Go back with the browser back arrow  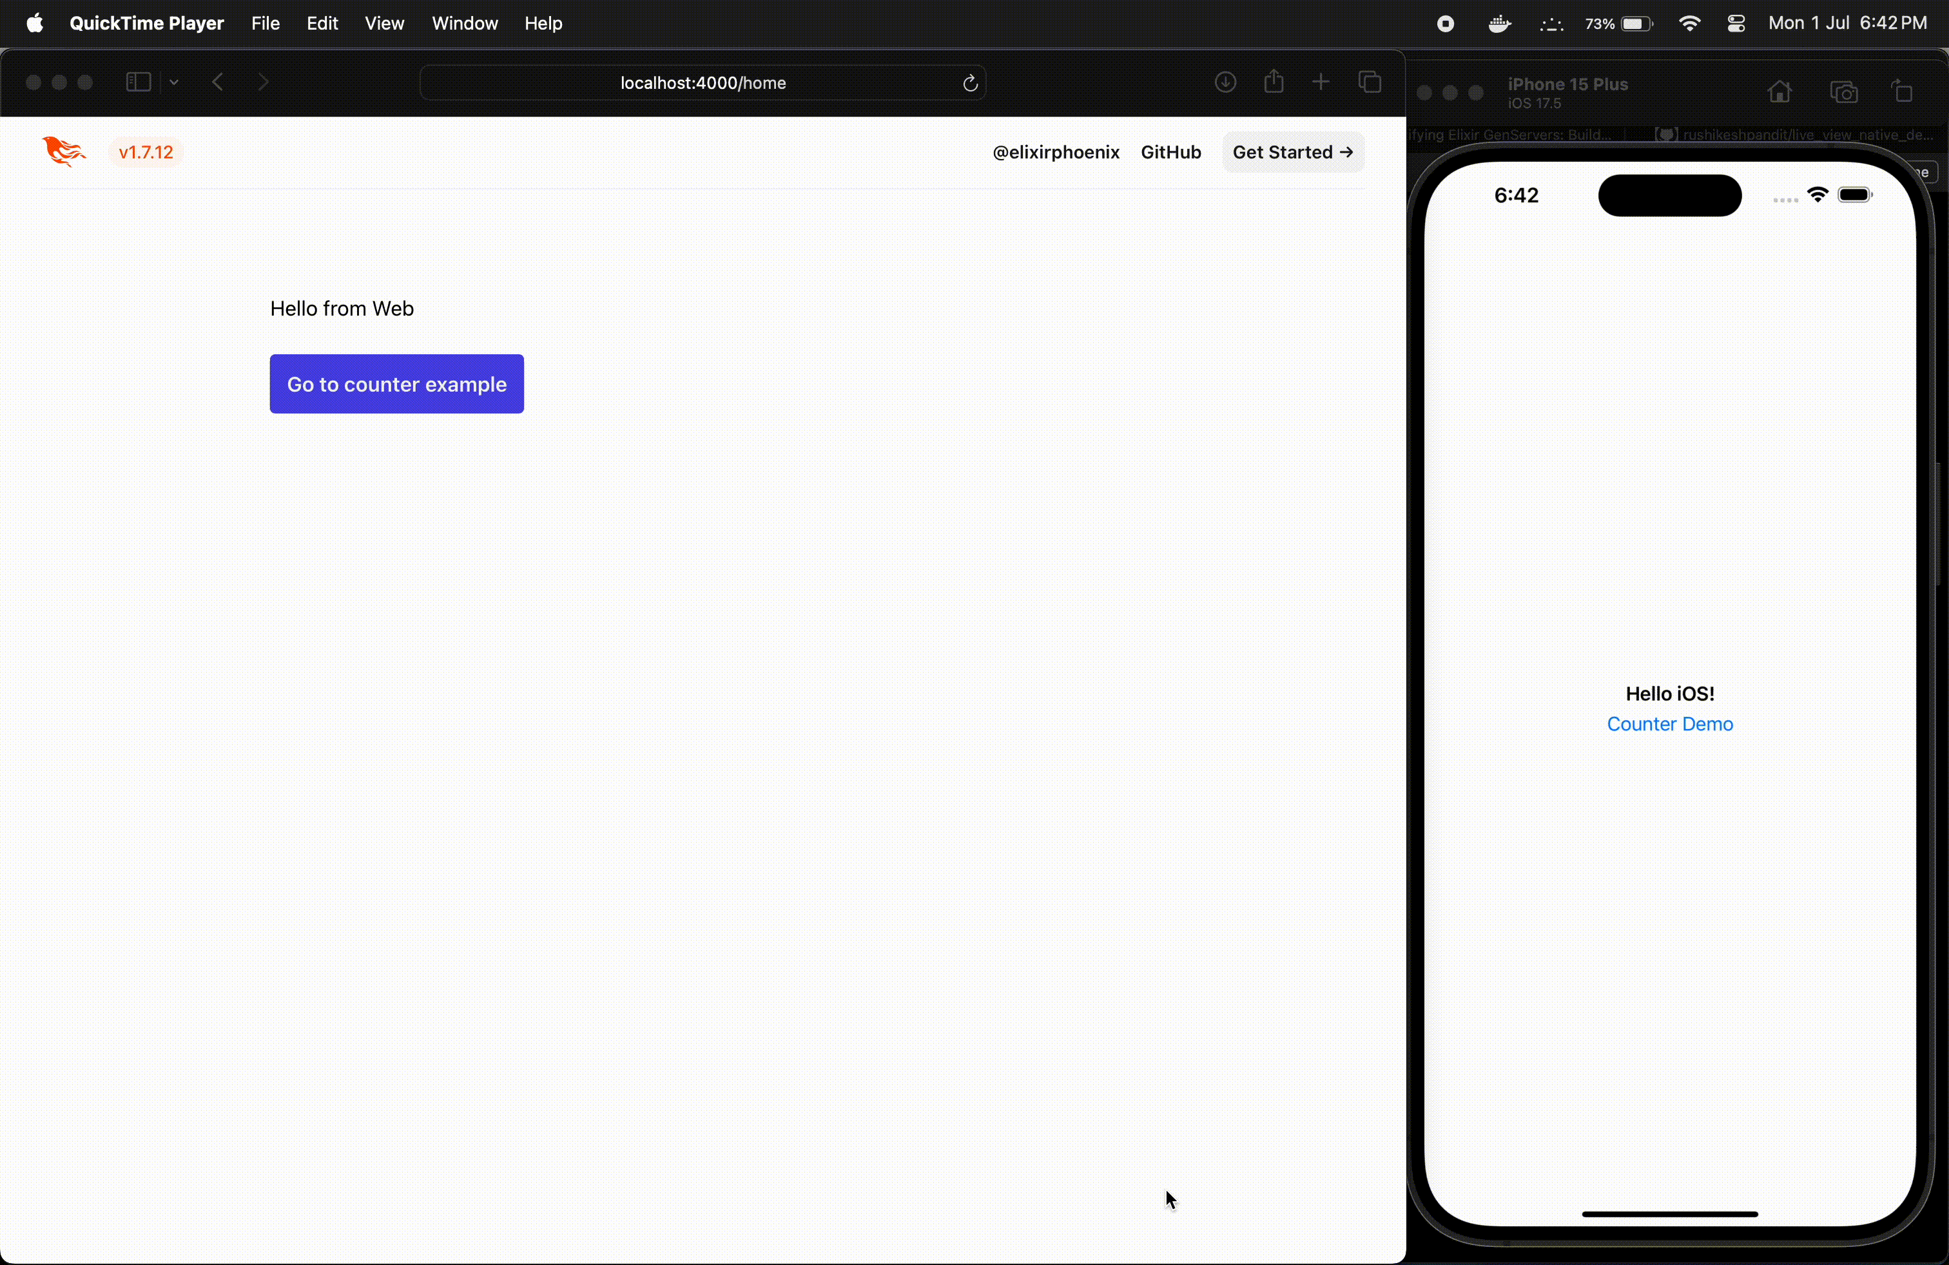coord(218,82)
